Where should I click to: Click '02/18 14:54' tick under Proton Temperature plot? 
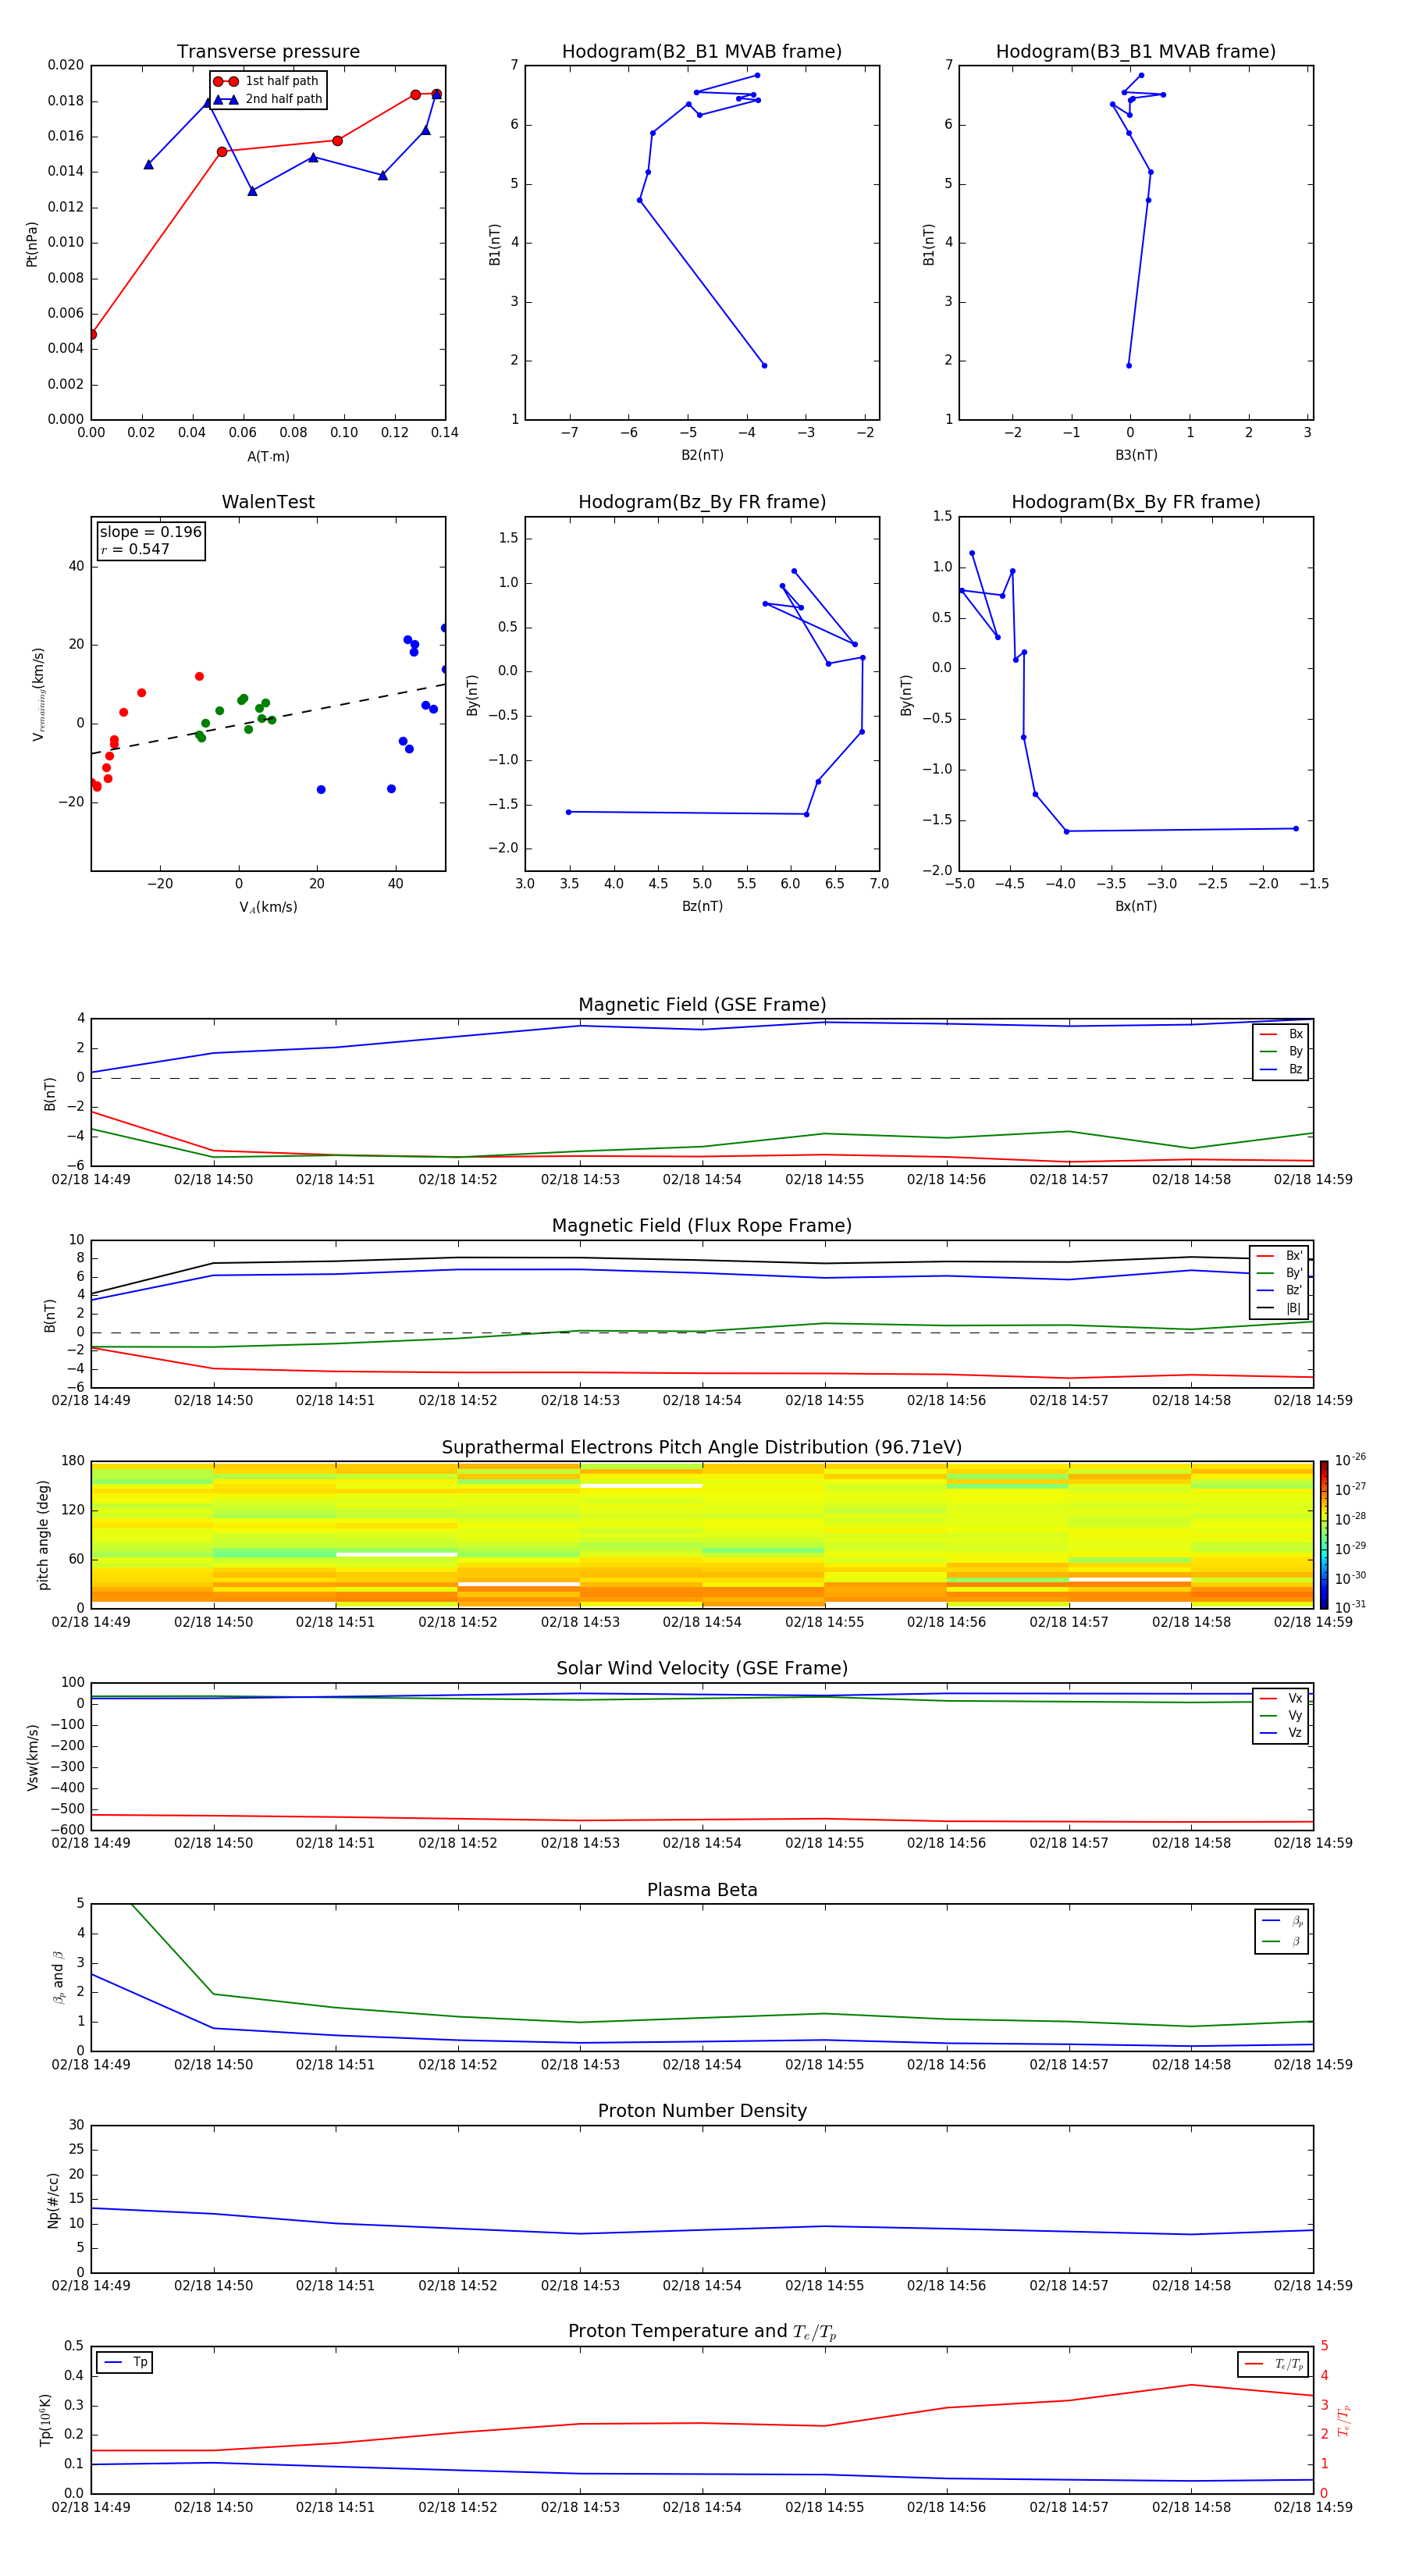pyautogui.click(x=702, y=2507)
